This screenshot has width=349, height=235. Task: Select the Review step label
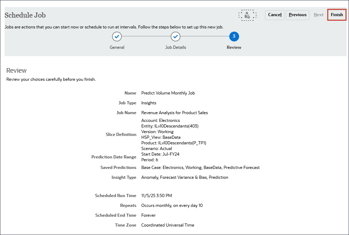[234, 47]
